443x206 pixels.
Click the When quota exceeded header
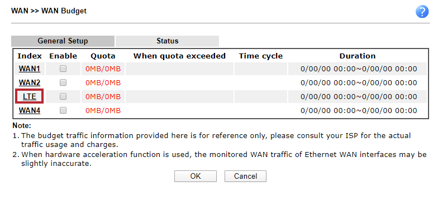pos(179,56)
